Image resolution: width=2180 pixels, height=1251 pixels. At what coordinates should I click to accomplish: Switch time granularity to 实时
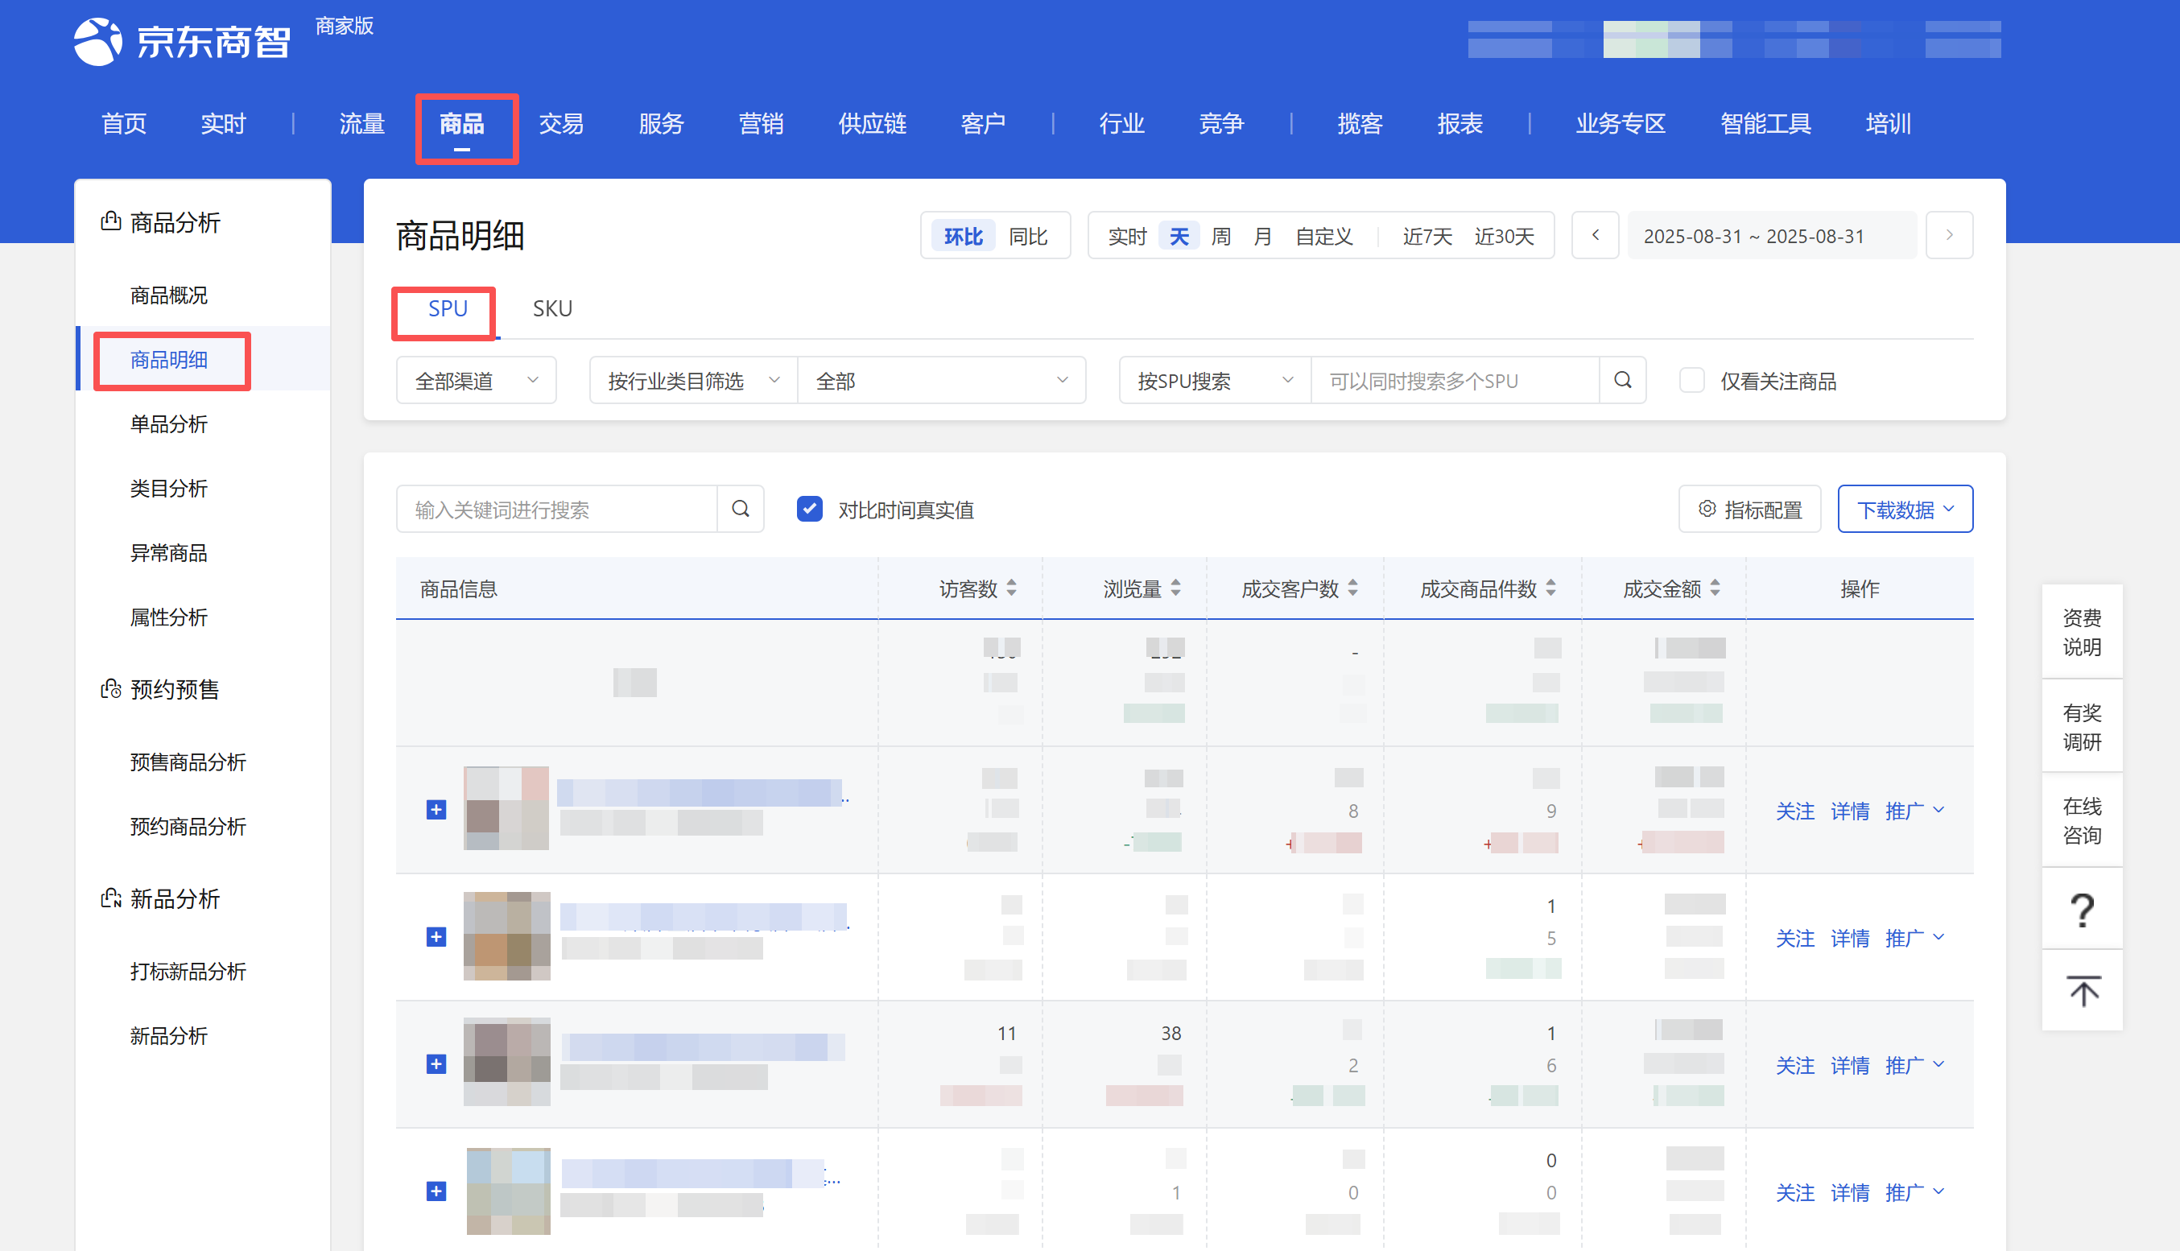coord(1127,237)
